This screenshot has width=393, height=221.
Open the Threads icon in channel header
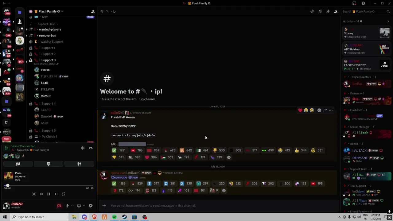coord(312,11)
